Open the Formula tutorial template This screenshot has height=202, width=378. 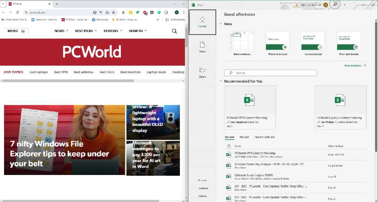(313, 44)
